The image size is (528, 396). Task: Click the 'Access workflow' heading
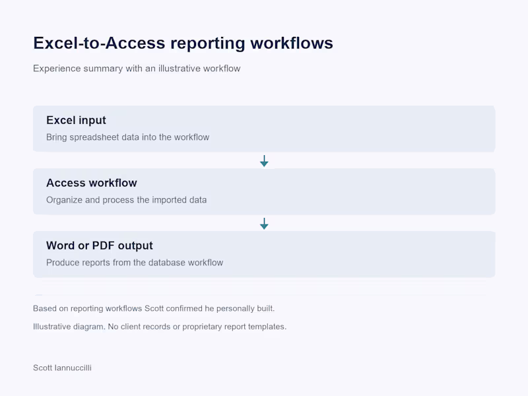pos(92,183)
